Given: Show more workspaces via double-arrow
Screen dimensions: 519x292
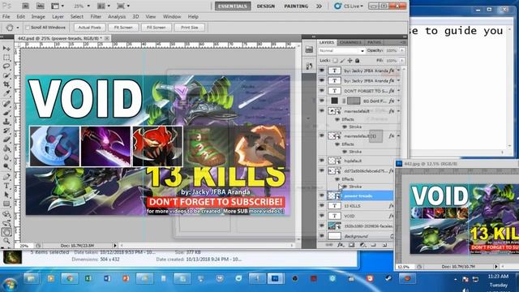Looking at the screenshot, I should (319, 6).
